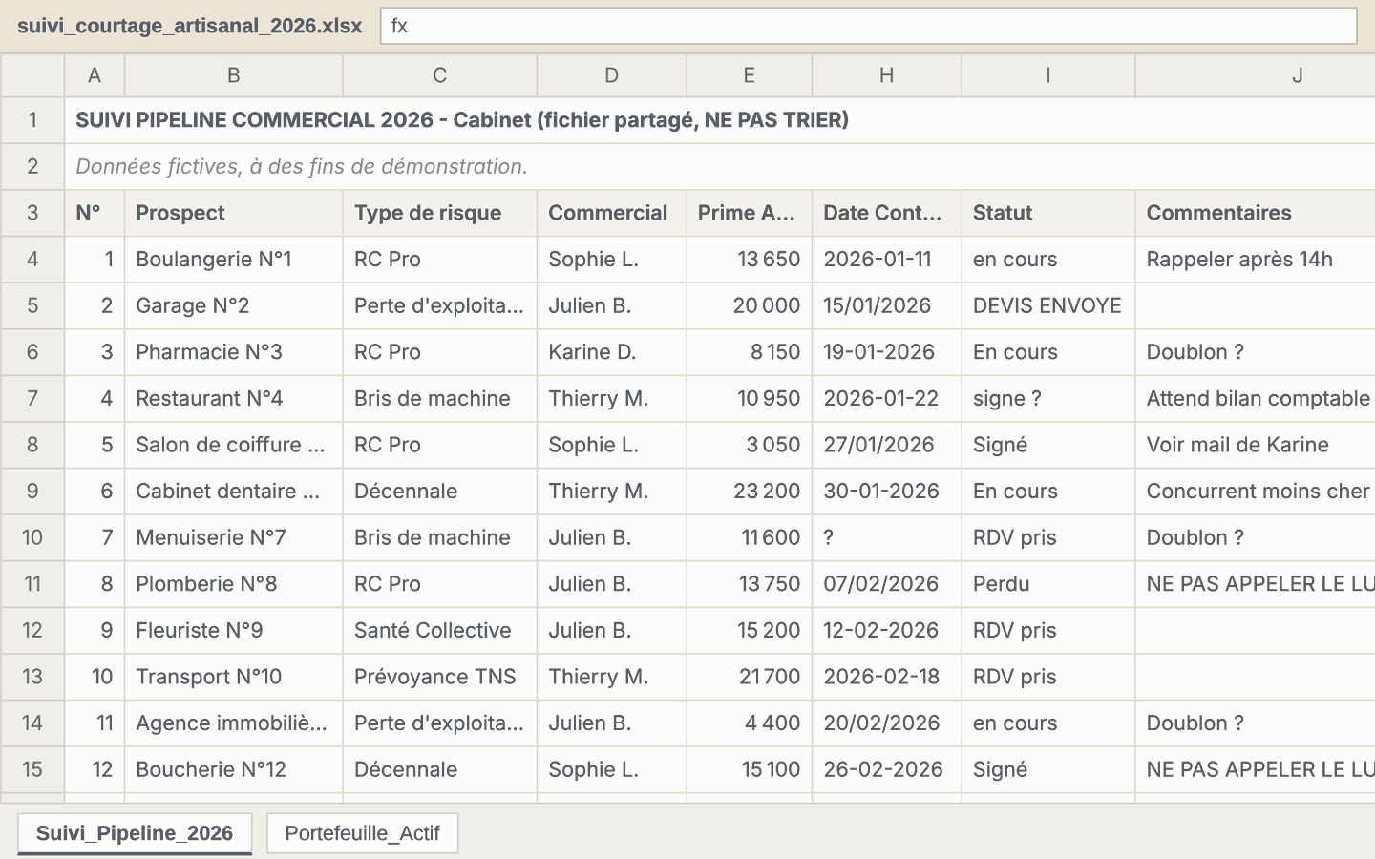Select the prime value '21 700'
Screen dimensions: 1375x859
(x=750, y=677)
